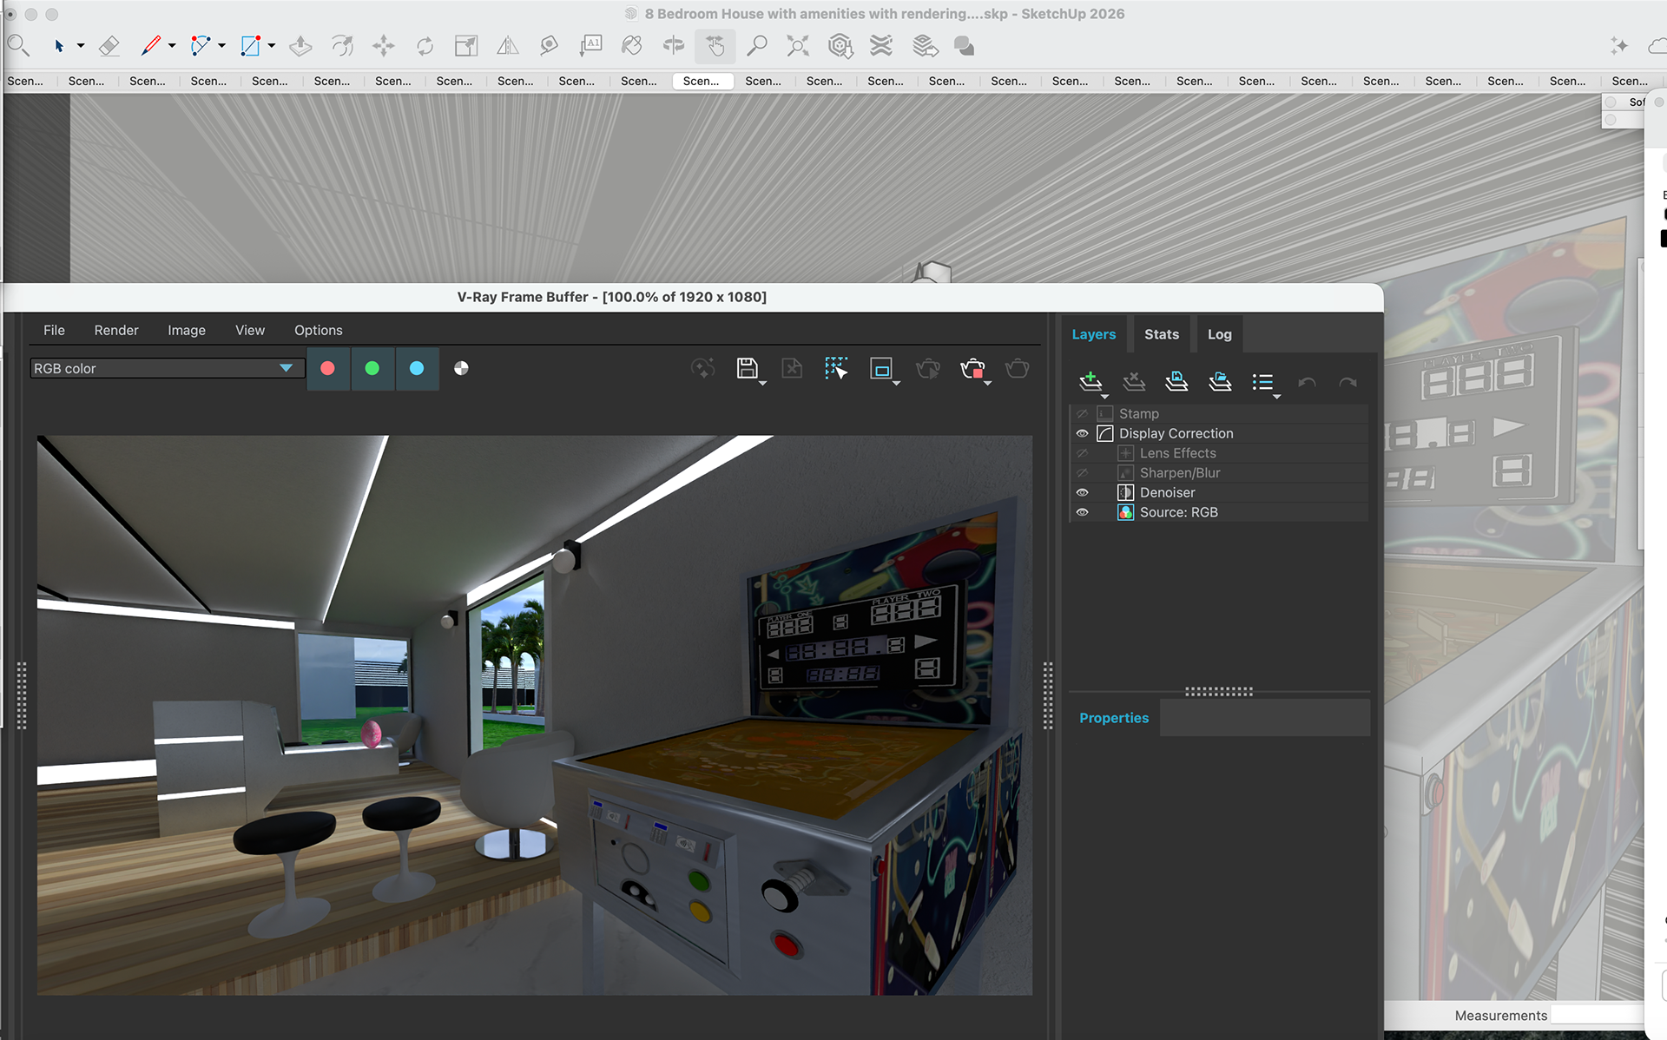Image resolution: width=1667 pixels, height=1040 pixels.
Task: Select the Eraser tool in SketchUp toolbar
Action: [x=109, y=45]
